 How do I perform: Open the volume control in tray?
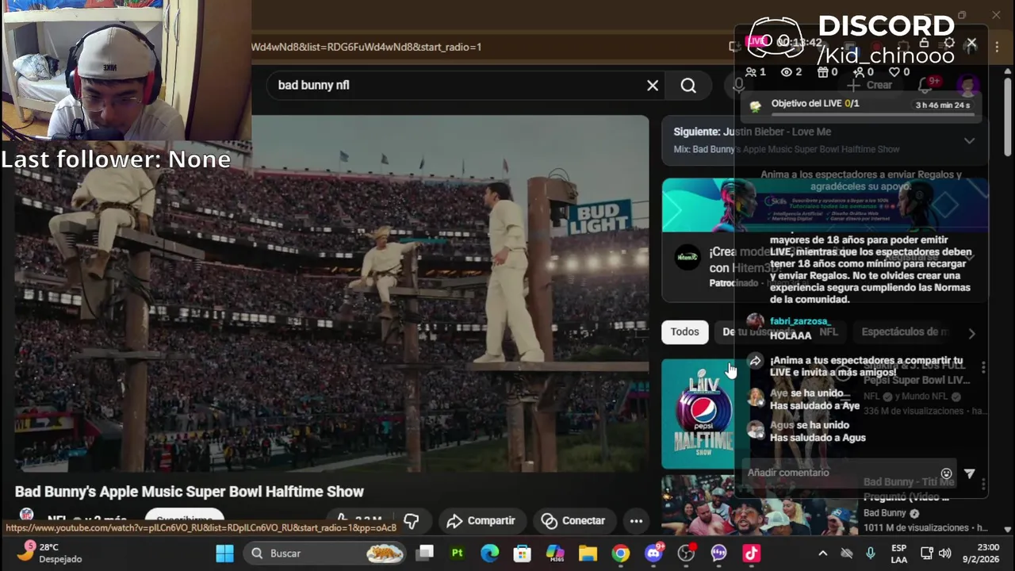pyautogui.click(x=944, y=554)
